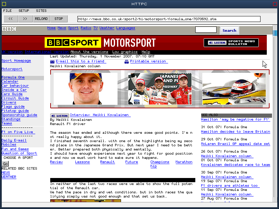The width and height of the screenshot is (279, 209).
Task: Open the Sport link in BBC header
Action: point(73,28)
